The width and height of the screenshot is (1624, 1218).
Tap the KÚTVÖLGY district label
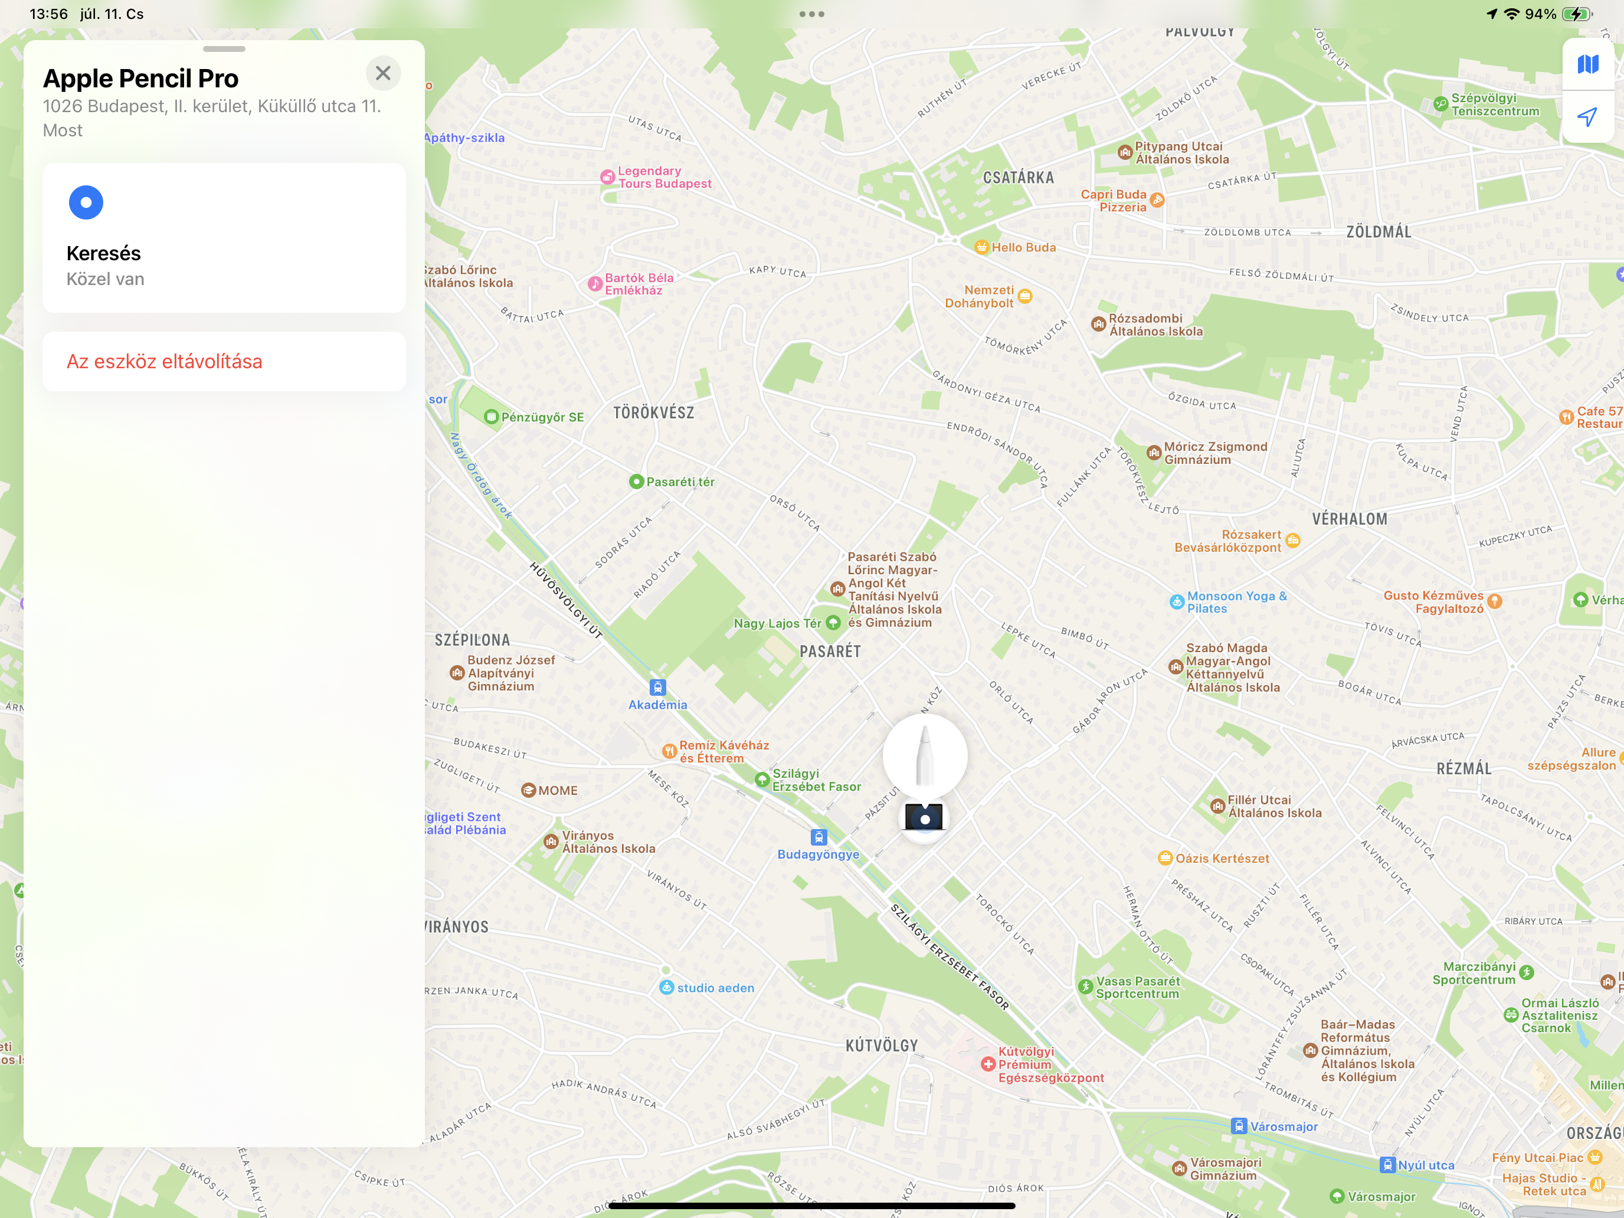pyautogui.click(x=881, y=1046)
